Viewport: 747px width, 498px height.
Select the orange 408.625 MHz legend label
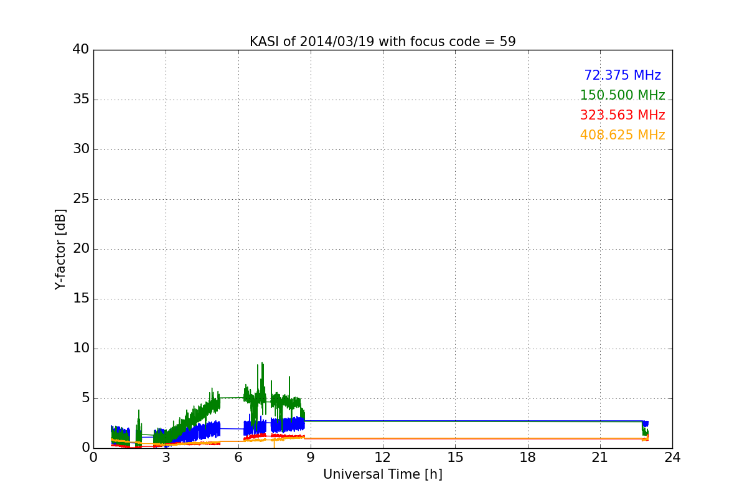[622, 135]
